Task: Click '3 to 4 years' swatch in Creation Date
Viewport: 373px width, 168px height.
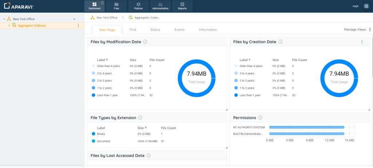Action: (x=236, y=73)
